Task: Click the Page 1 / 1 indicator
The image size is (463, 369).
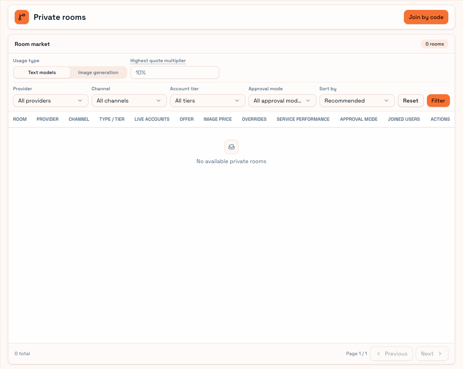Action: [357, 354]
